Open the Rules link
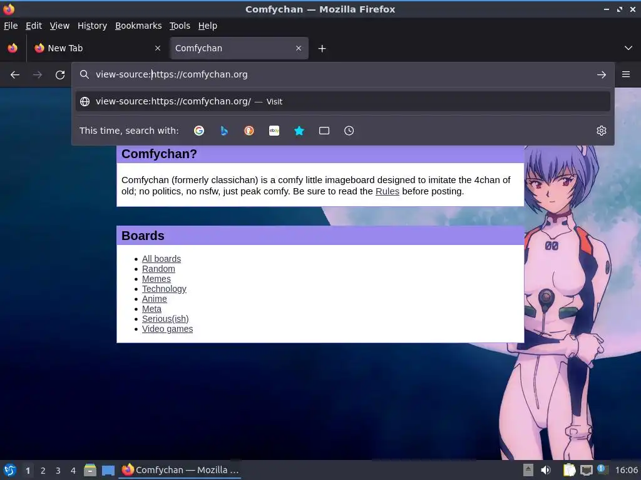641x480 pixels. 387,191
